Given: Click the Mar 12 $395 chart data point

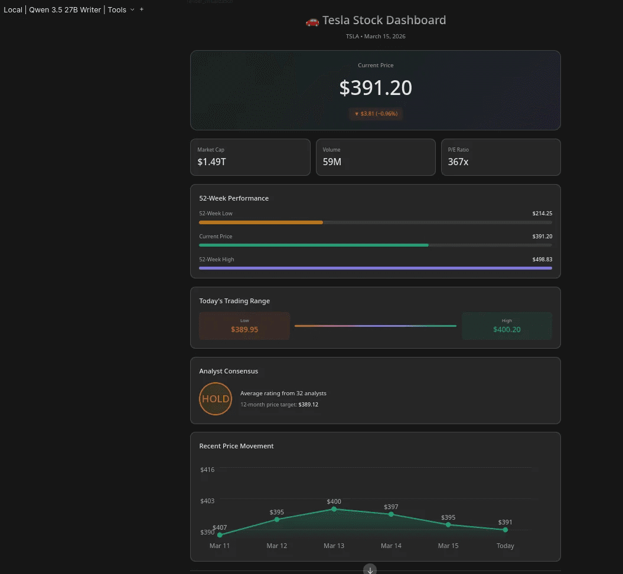Looking at the screenshot, I should point(277,519).
